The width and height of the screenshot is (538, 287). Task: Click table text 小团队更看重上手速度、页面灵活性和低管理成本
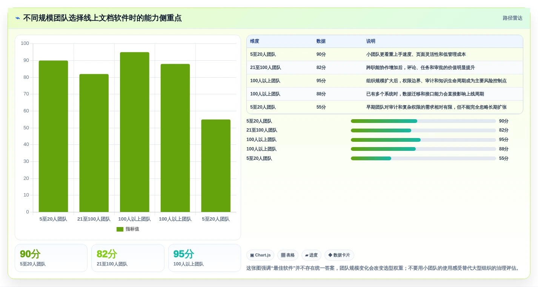[416, 54]
